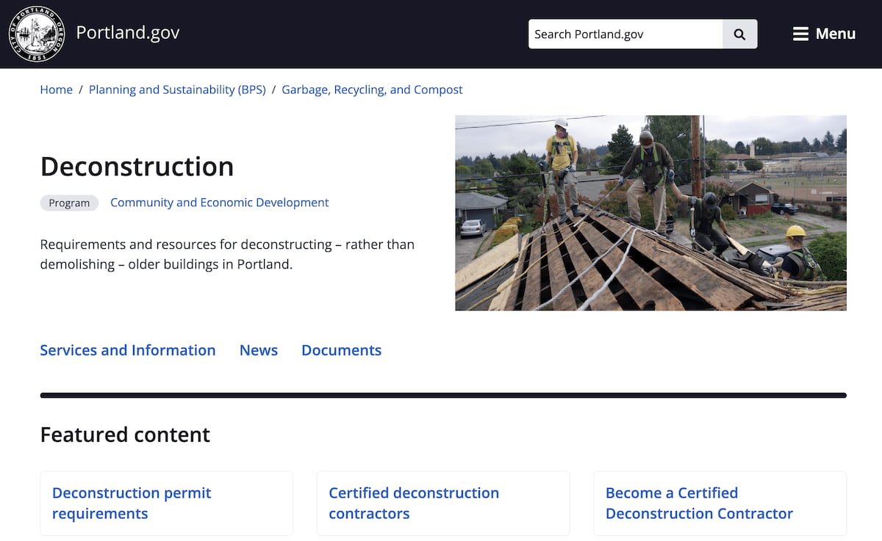Screen dimensions: 882x541
Task: Select the News tab
Action: click(x=259, y=350)
